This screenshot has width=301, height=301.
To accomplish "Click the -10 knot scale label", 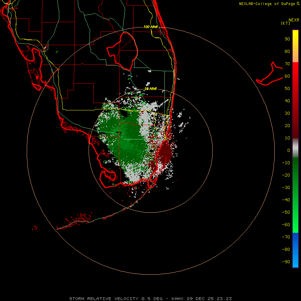I will [286, 163].
